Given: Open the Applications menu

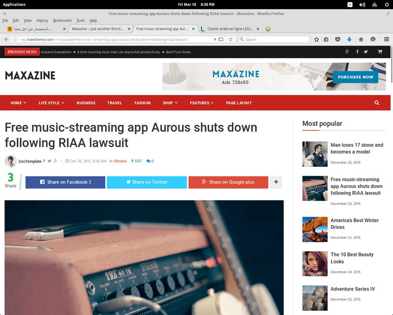Looking at the screenshot, I should tap(14, 4).
